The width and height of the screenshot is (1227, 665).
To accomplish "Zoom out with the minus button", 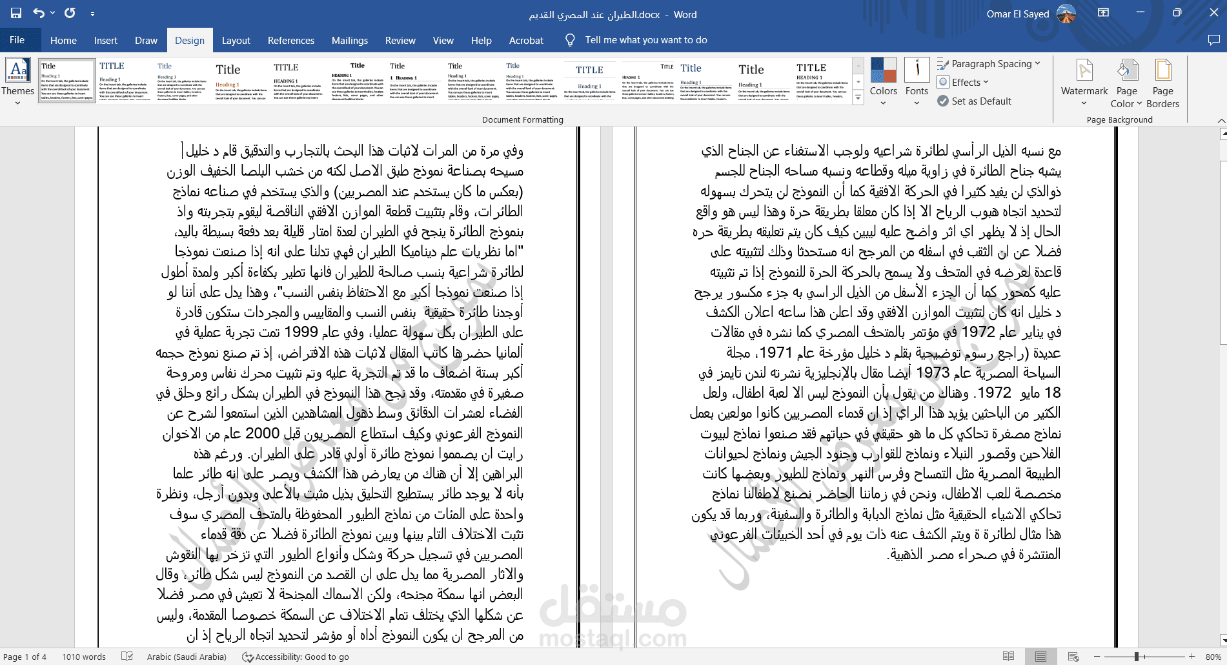I will [x=1097, y=657].
